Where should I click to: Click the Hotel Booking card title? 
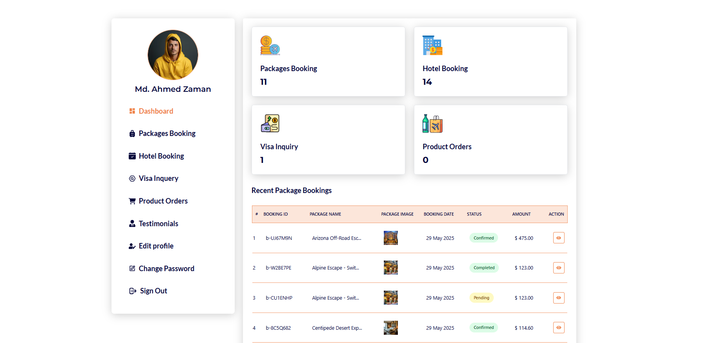445,68
